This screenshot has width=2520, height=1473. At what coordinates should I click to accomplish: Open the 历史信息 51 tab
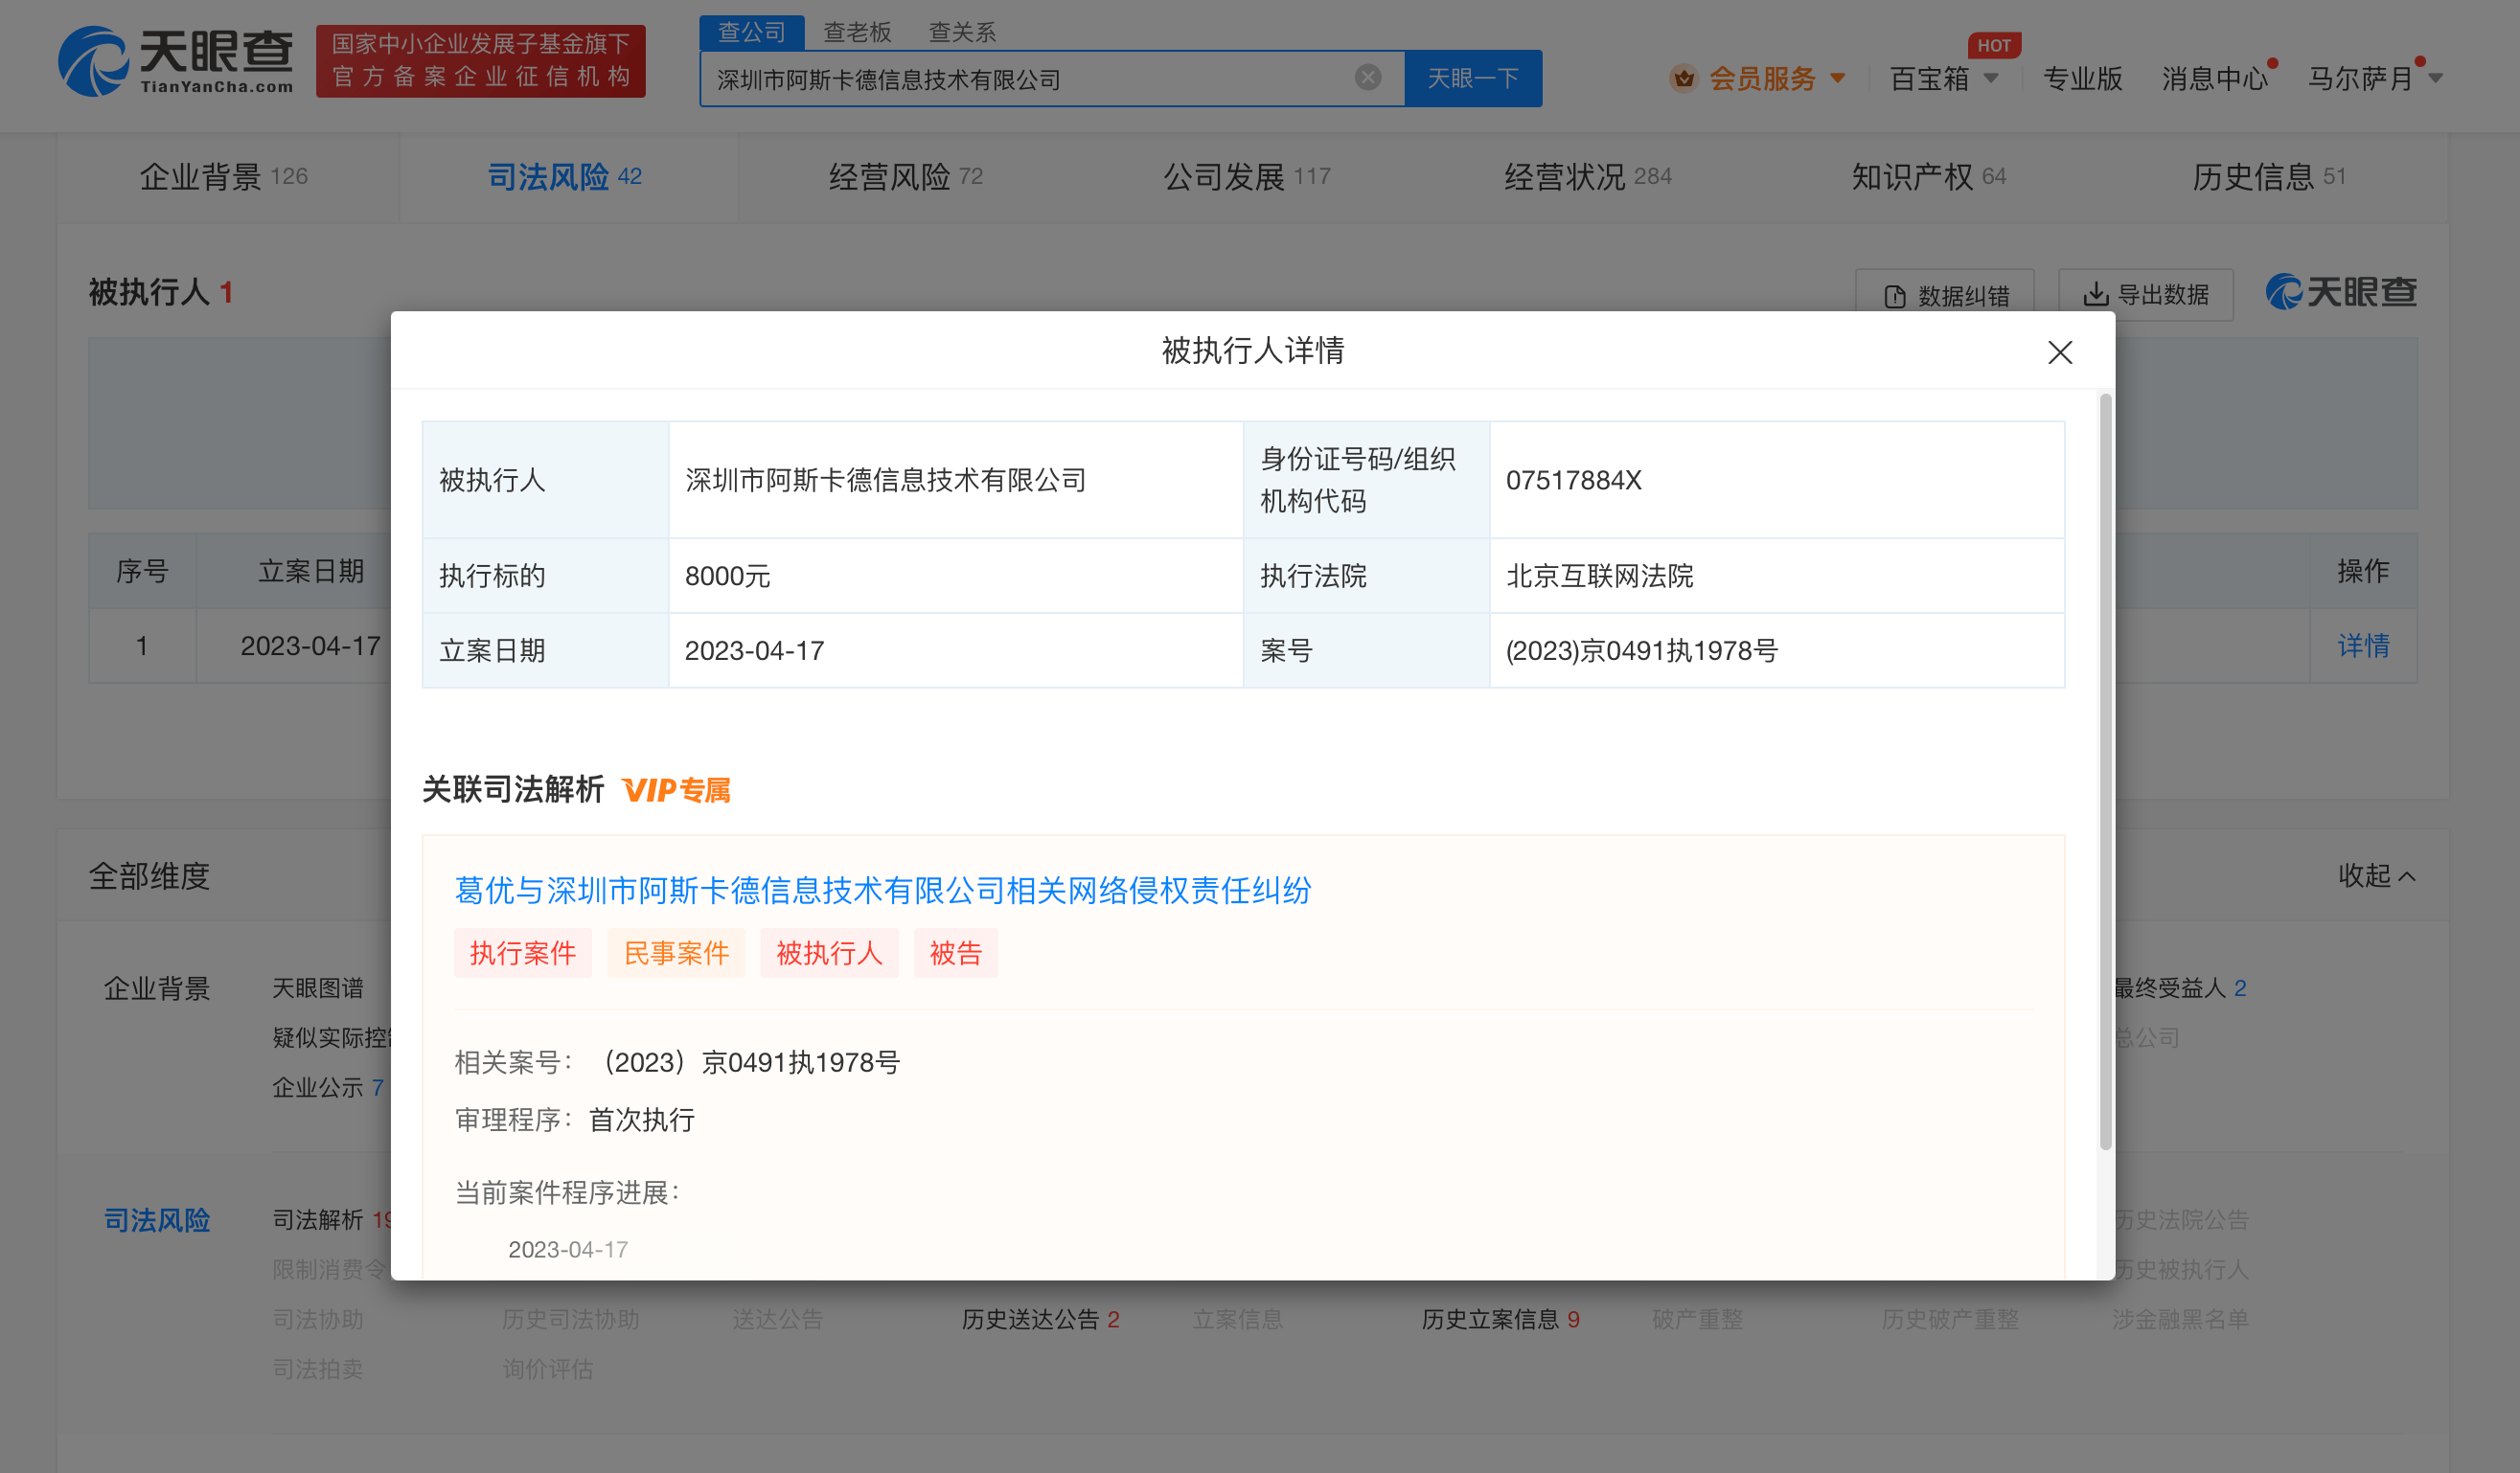tap(2269, 177)
